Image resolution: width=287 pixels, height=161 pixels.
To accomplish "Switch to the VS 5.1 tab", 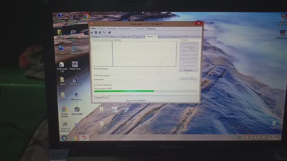I will [x=106, y=37].
